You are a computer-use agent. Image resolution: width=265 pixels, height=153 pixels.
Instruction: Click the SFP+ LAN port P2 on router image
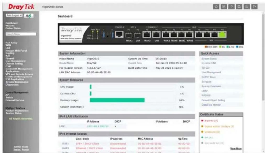(x=137, y=35)
